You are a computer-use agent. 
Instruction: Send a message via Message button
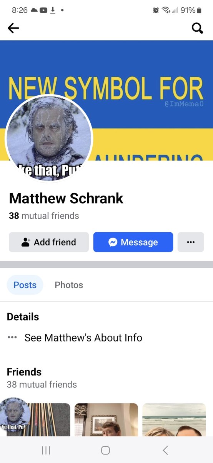pos(133,242)
